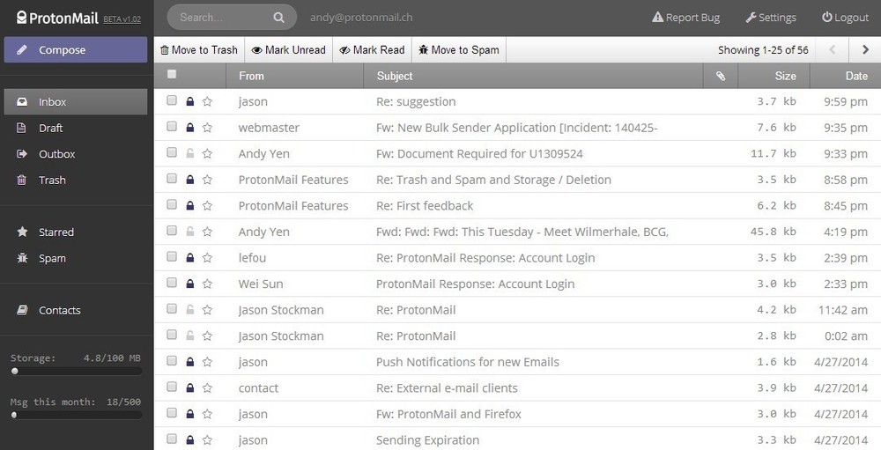Star the email from webmaster
881x450 pixels.
tap(207, 128)
